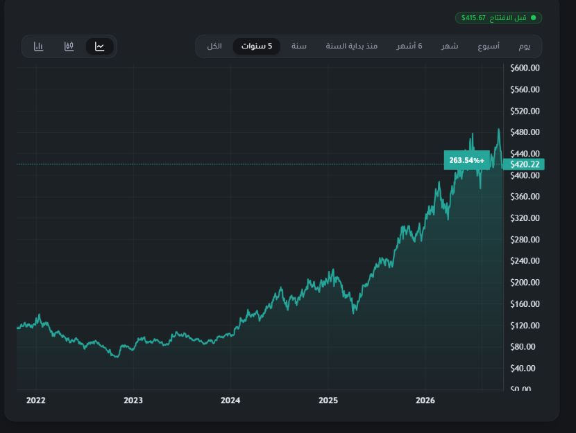
Task: Click the current price tag $420.22
Action: [523, 164]
